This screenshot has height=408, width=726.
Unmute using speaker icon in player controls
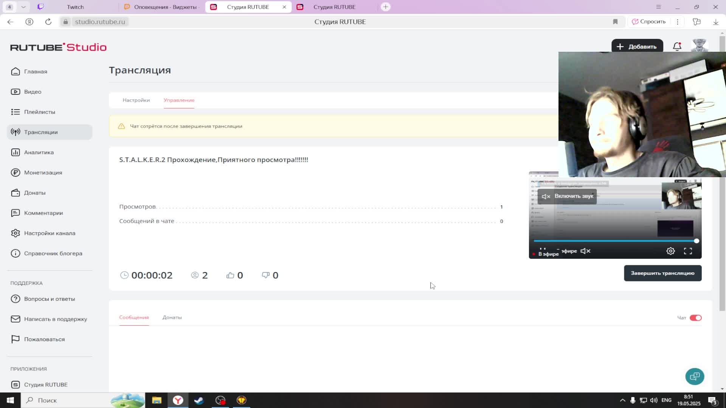585,251
